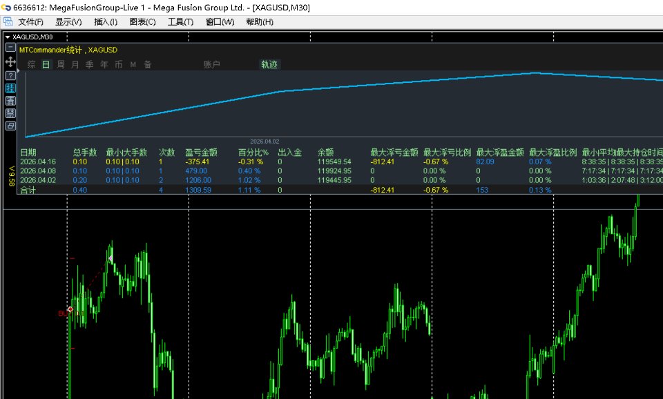Open the 工具(T) menu
The width and height of the screenshot is (663, 399).
pyautogui.click(x=180, y=21)
